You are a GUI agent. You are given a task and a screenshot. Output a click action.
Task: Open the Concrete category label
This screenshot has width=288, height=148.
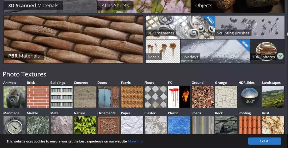(81, 83)
